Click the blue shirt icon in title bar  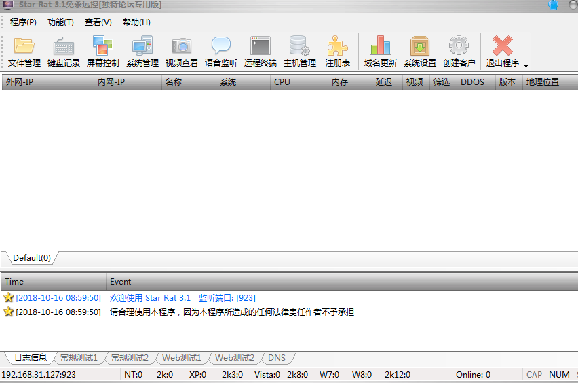point(554,5)
